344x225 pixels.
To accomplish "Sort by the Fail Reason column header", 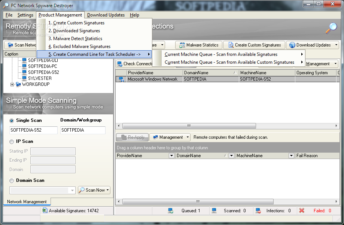I will (x=318, y=156).
